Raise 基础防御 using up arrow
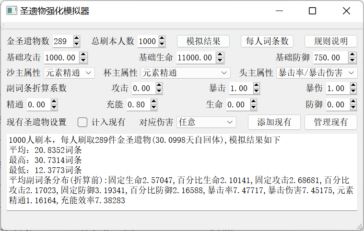364x231 pixels. click(352, 55)
